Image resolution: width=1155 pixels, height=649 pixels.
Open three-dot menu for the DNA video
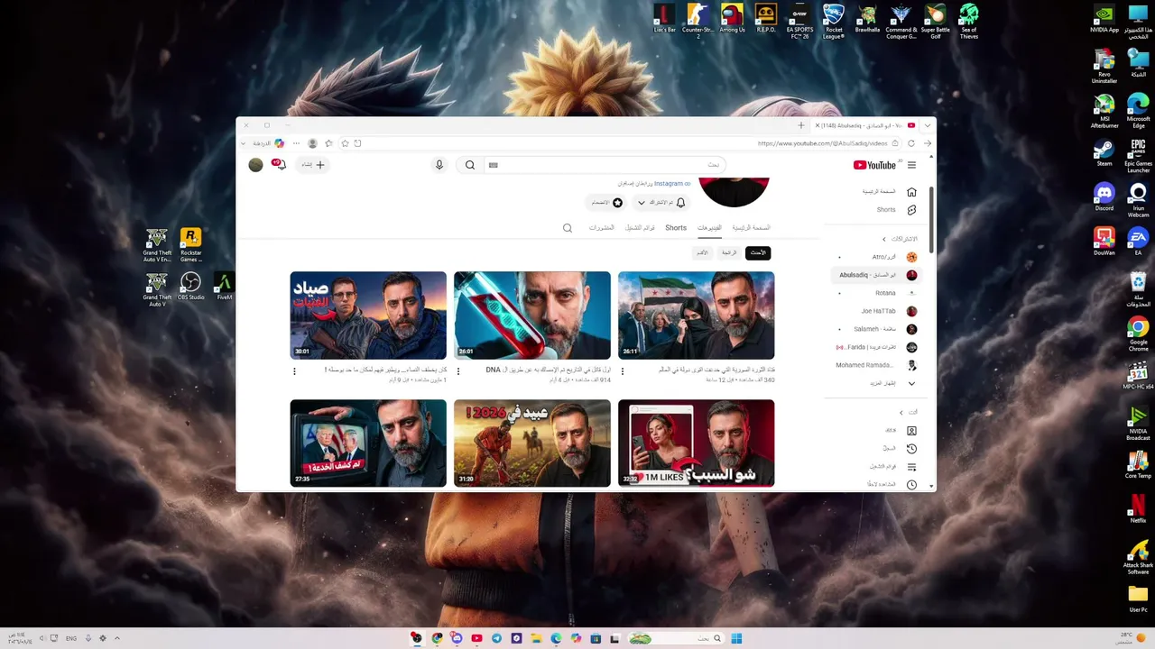point(458,371)
